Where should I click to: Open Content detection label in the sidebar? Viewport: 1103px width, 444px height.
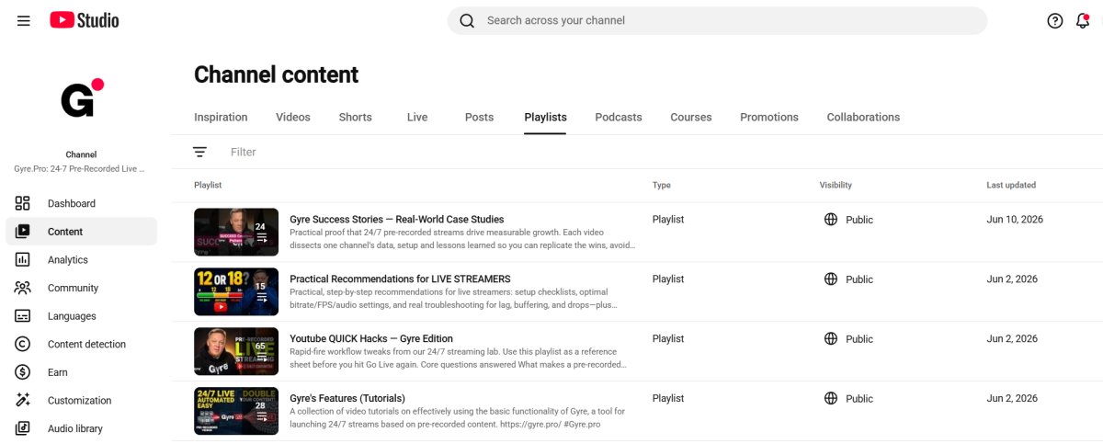click(x=87, y=344)
